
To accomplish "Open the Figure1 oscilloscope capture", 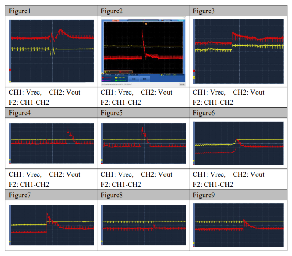I will pos(51,51).
